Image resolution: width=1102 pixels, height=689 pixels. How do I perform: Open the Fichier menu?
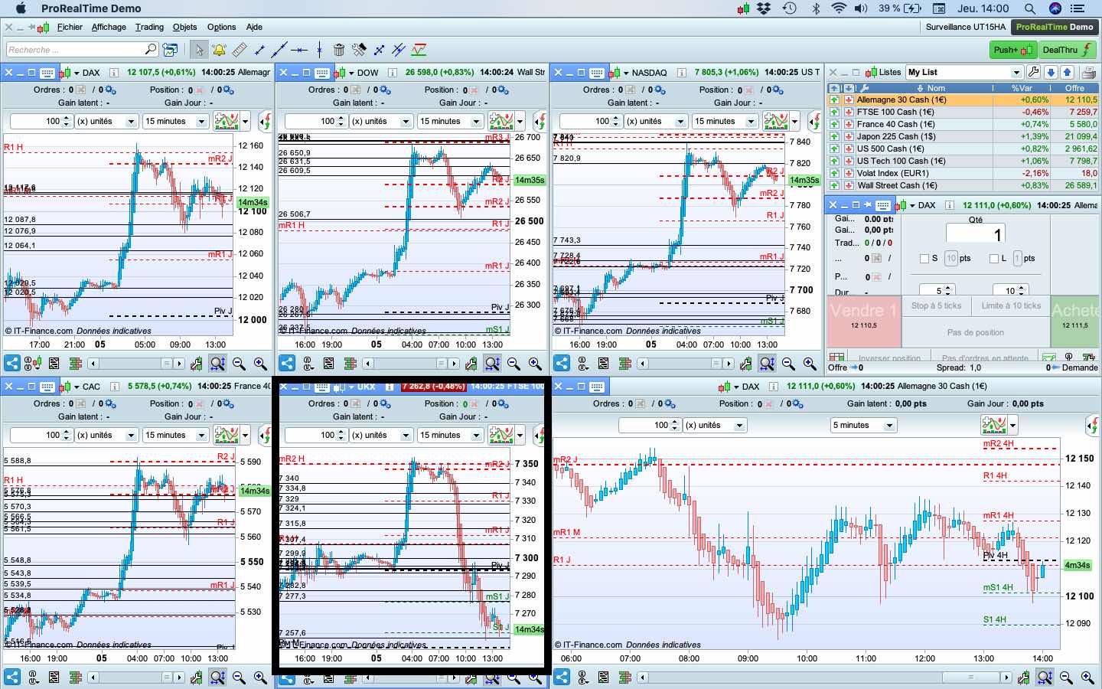pos(70,27)
